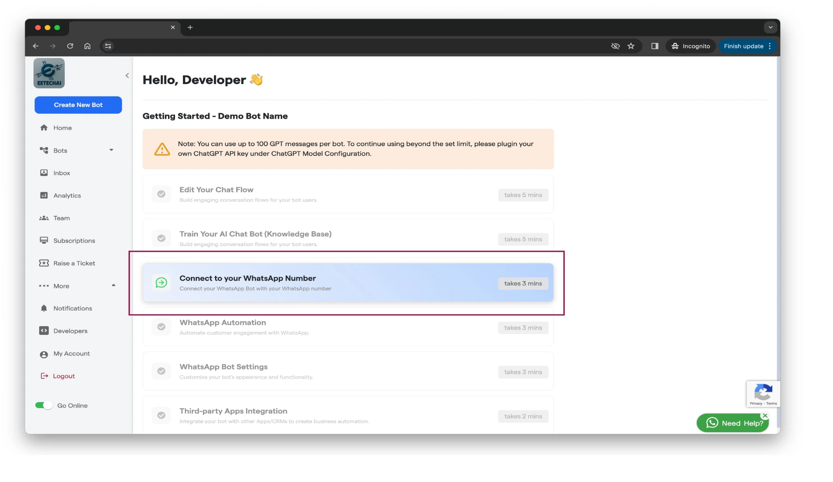Click the Logout link
This screenshot has height=482, width=833.
[x=64, y=376]
